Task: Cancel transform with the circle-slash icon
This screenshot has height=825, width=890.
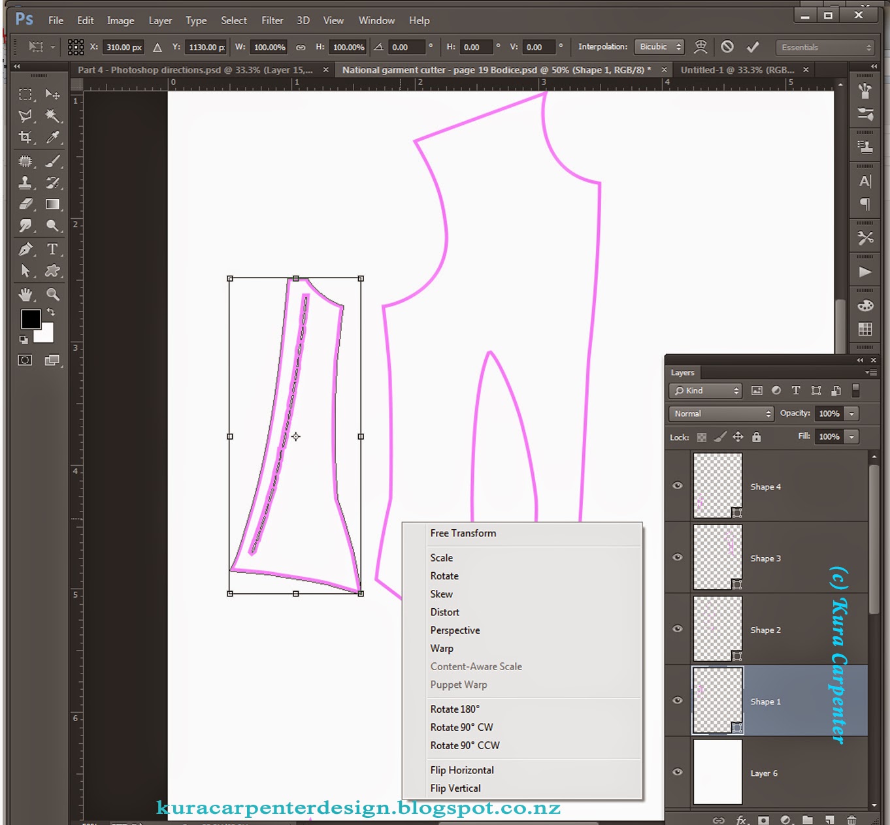Action: 727,47
